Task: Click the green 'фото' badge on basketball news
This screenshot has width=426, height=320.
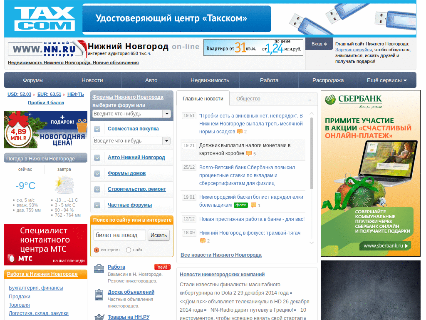Action: tap(241, 205)
